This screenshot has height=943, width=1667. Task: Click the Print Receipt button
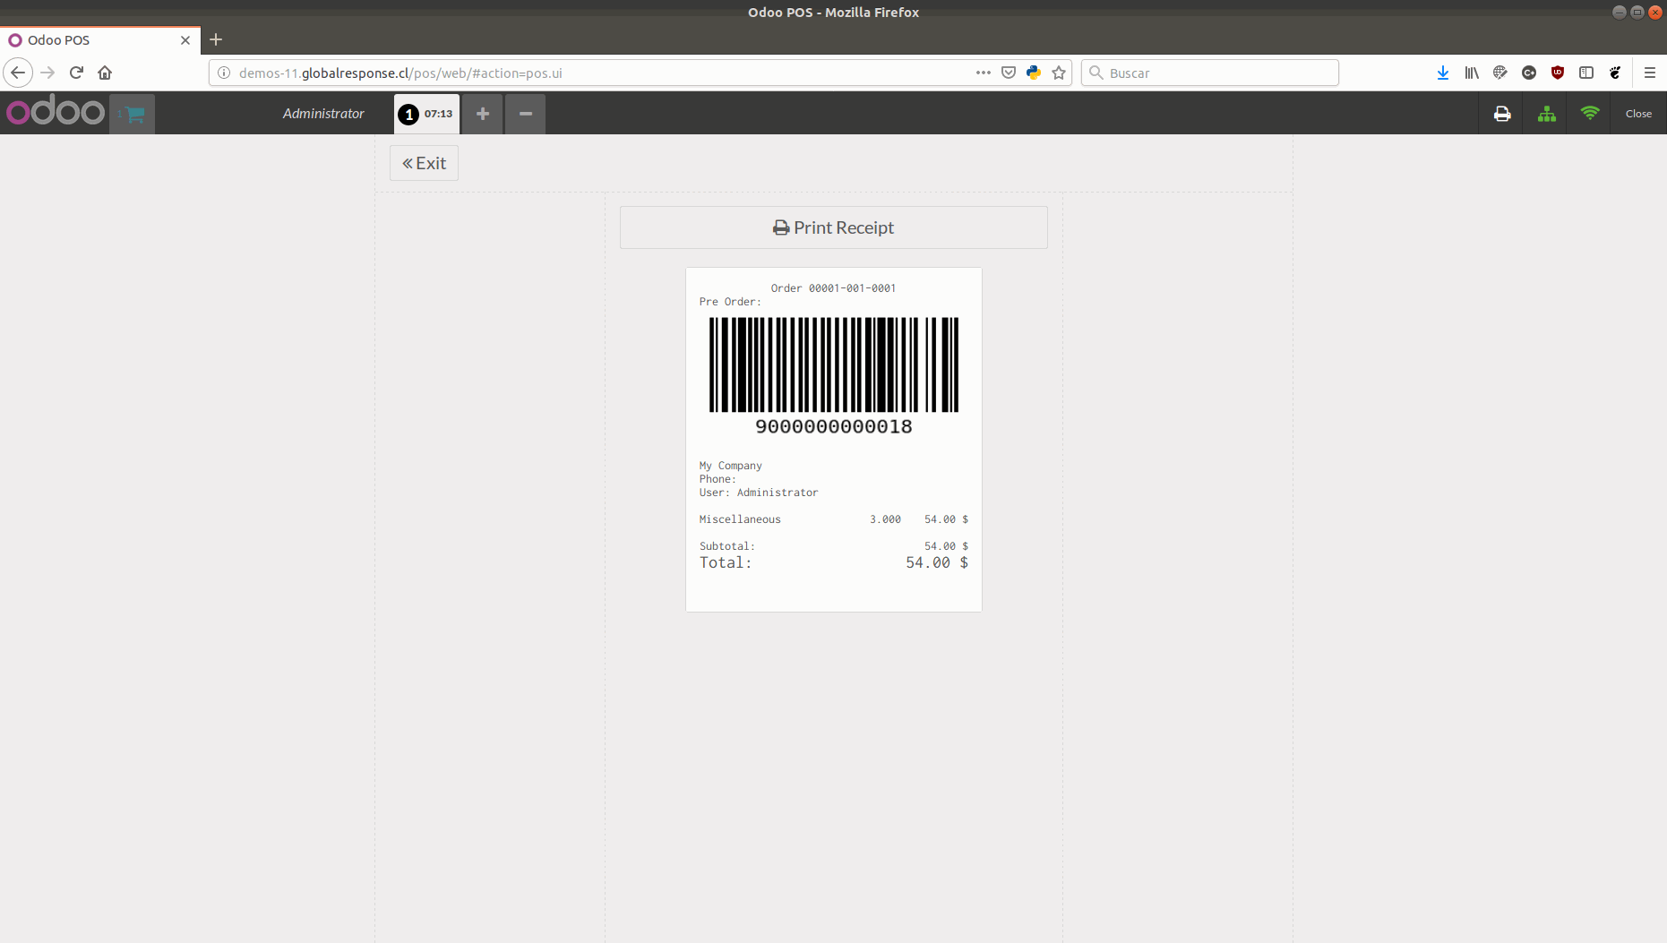tap(833, 227)
